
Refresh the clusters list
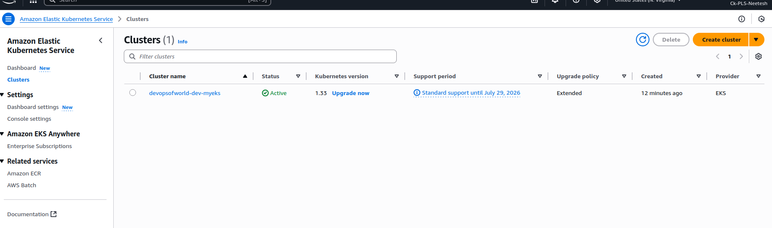point(643,40)
